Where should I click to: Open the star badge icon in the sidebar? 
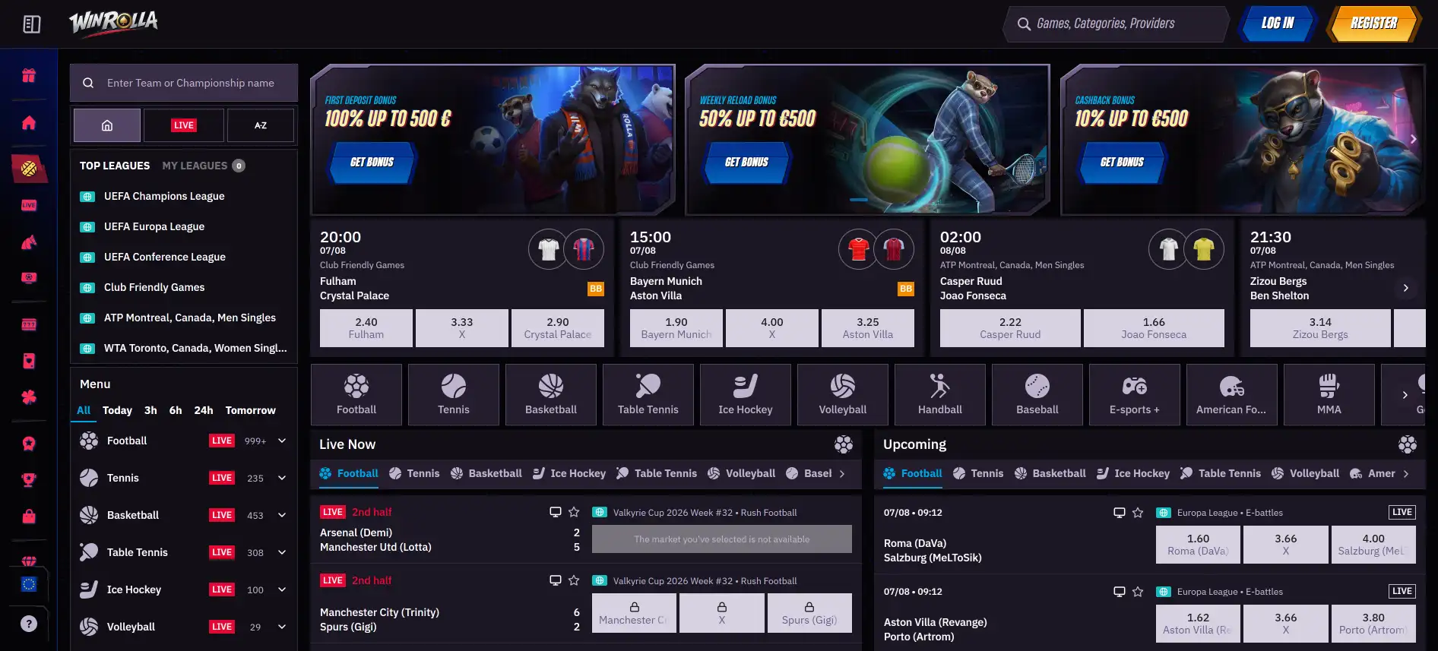29,444
